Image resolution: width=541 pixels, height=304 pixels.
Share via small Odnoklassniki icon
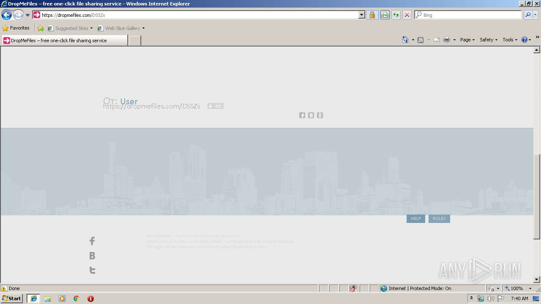[320, 115]
